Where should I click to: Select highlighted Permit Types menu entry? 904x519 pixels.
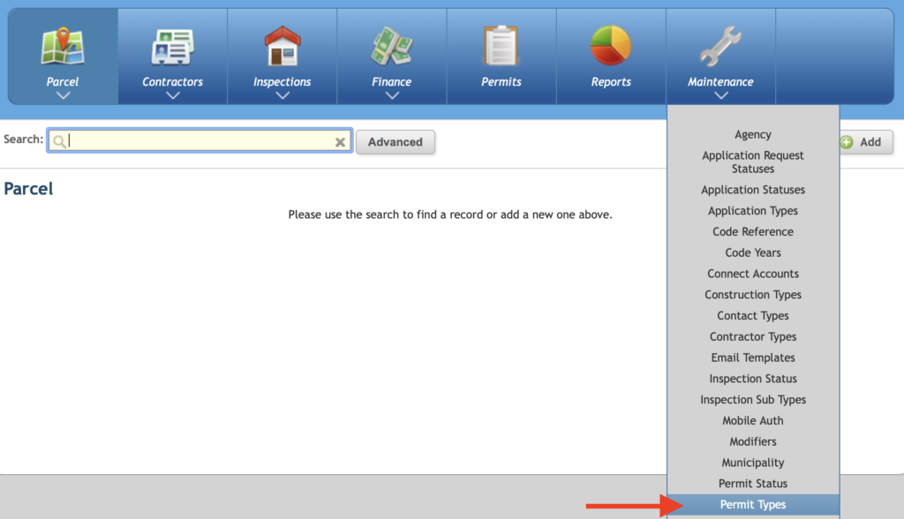753,505
